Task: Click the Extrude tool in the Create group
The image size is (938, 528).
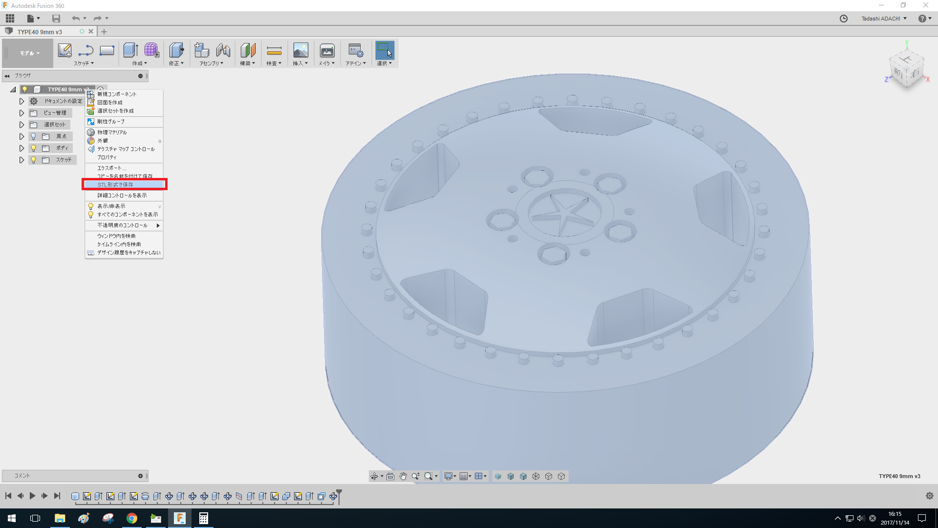Action: [130, 50]
